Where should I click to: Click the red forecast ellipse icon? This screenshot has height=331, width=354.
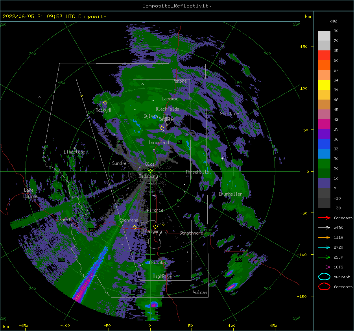coord(324,287)
